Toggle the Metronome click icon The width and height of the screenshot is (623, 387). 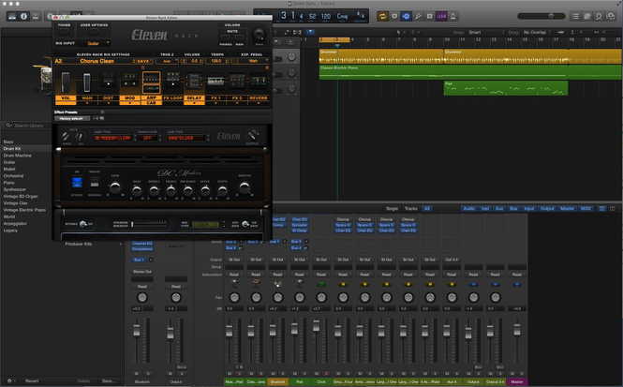[x=452, y=16]
